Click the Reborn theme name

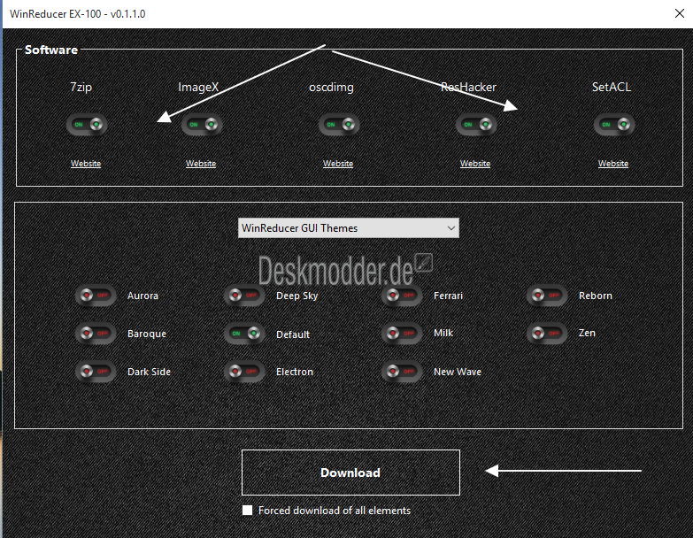(x=596, y=296)
